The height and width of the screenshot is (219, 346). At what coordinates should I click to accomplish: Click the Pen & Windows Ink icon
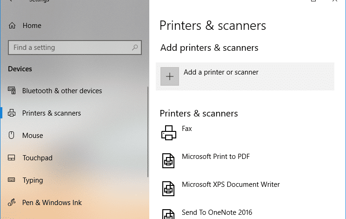pos(12,202)
